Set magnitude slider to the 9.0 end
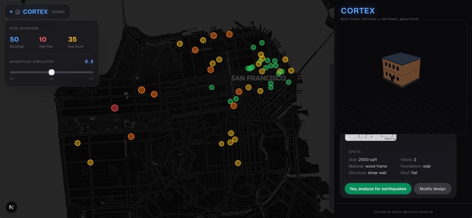Viewport: 472px width, 218px height. click(93, 72)
